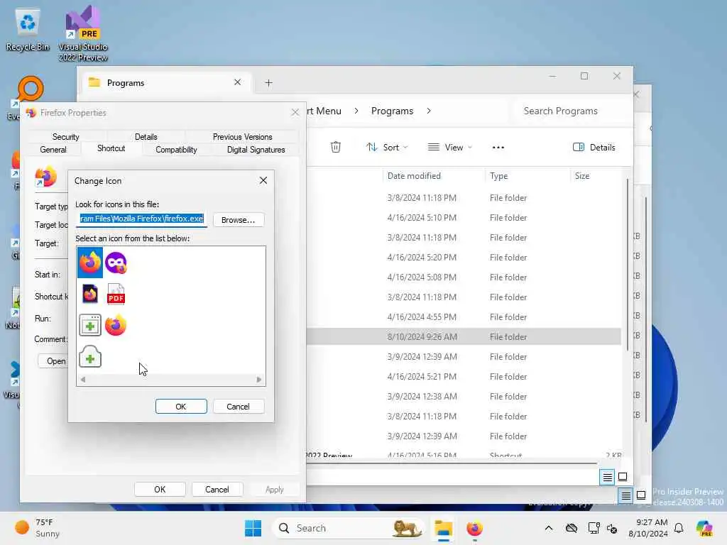Open the See more ellipsis menu
The height and width of the screenshot is (545, 727).
tap(498, 148)
